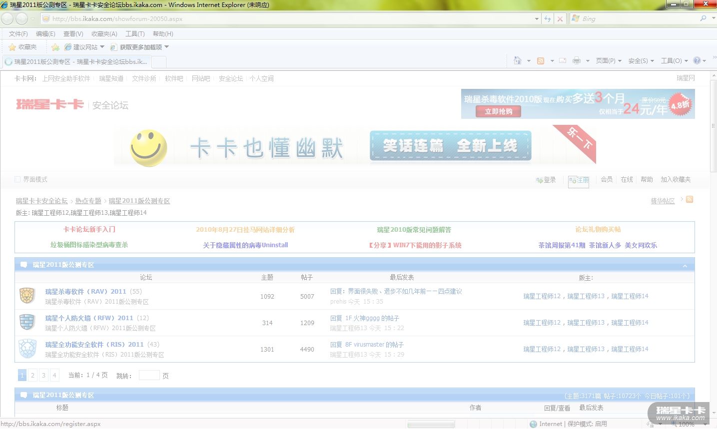Click the RSS icon beside 精华帖区
This screenshot has height=429, width=717.
click(690, 199)
